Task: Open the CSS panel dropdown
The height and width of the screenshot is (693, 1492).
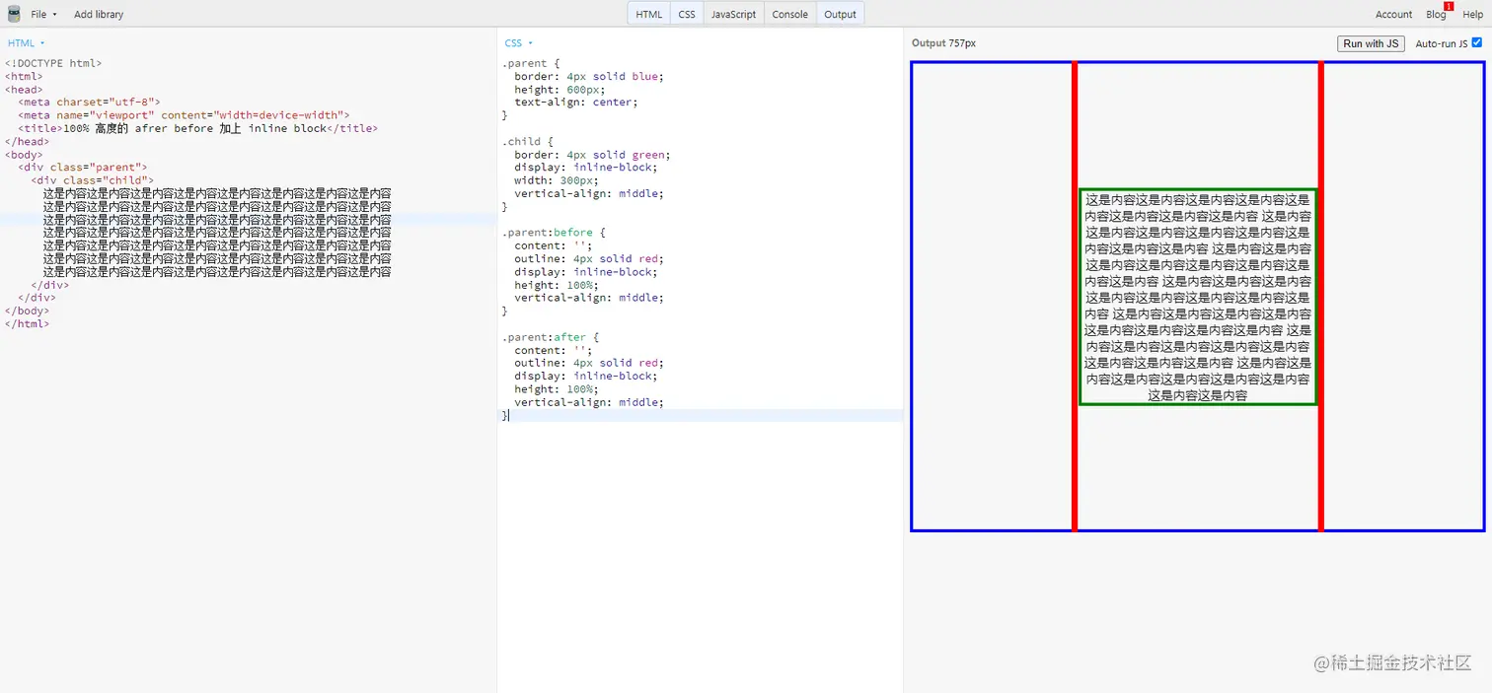Action: (518, 43)
